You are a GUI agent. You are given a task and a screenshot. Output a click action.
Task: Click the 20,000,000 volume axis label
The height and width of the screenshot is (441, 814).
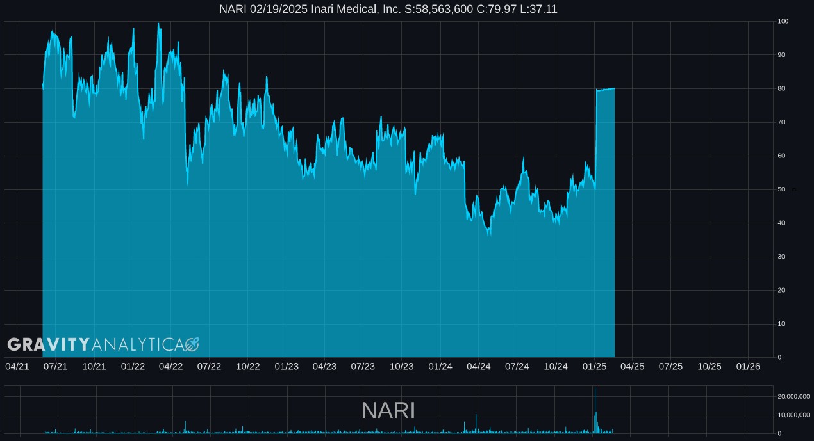[793, 397]
